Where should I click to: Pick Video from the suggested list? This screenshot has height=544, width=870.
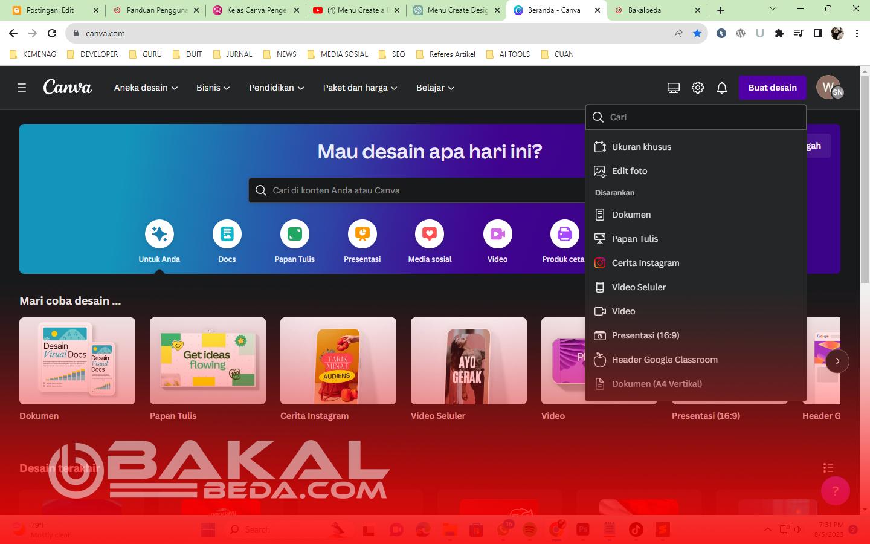(696, 311)
